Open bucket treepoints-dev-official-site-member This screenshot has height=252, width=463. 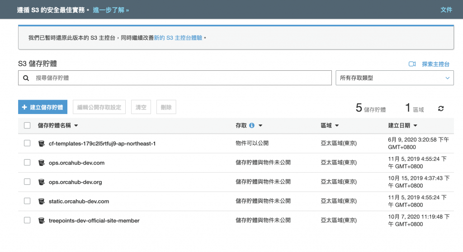click(94, 221)
